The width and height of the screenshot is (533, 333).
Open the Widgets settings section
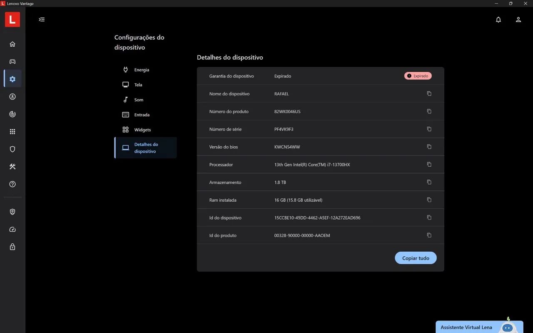[145, 130]
